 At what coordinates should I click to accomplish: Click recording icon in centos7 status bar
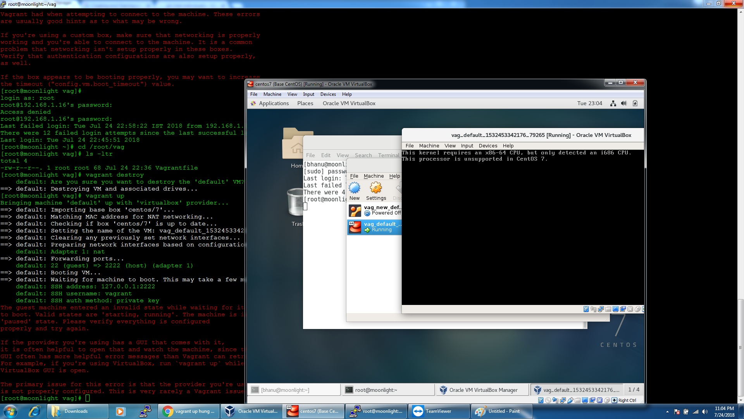click(592, 400)
